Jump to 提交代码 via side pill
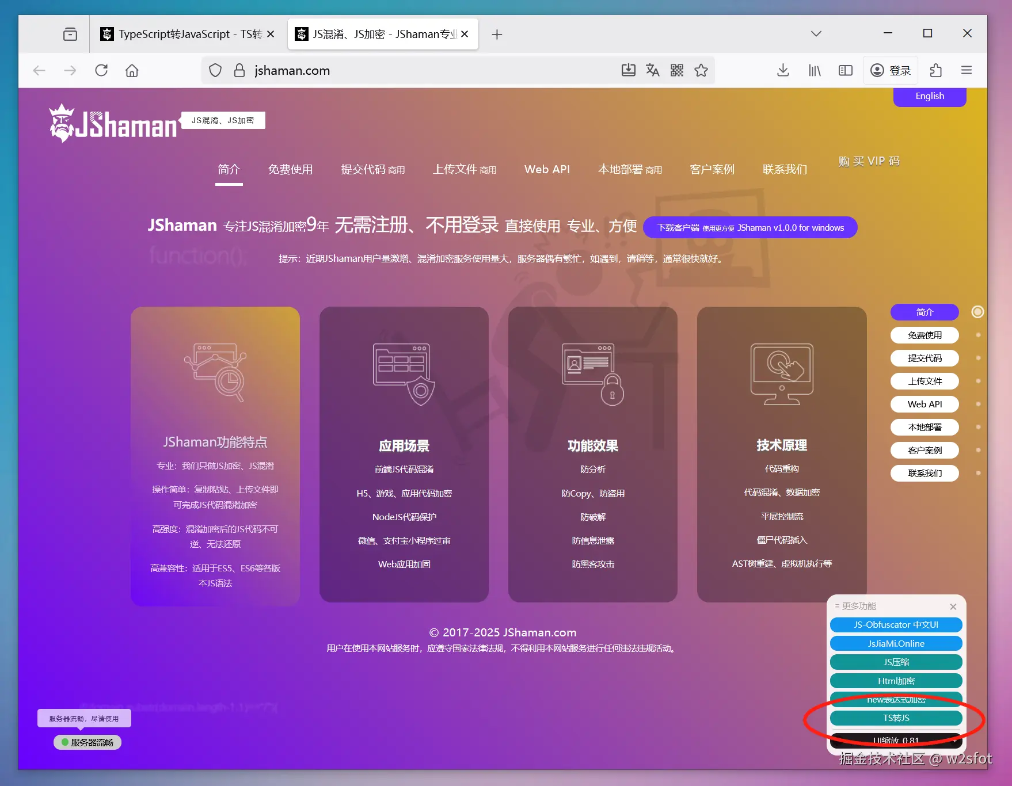 point(925,358)
